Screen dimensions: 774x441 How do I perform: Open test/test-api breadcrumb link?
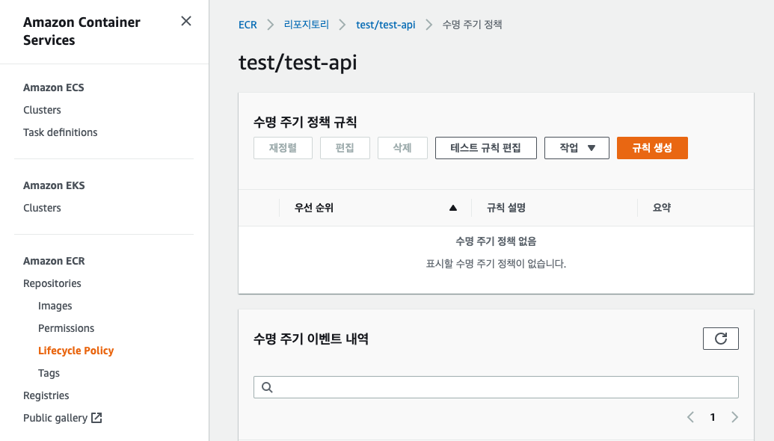[386, 25]
